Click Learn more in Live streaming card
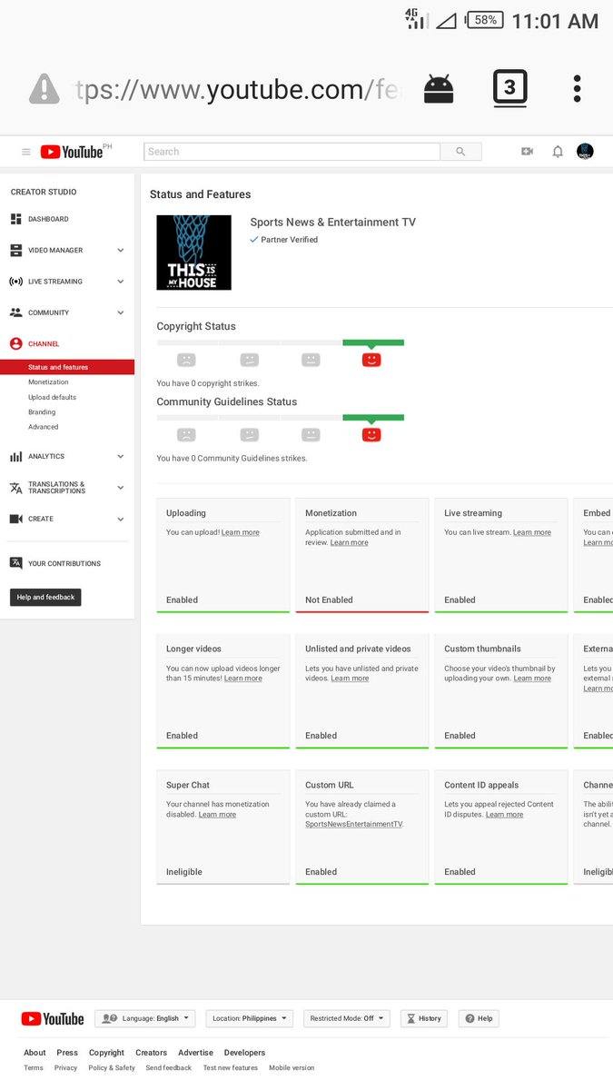613x1090 pixels. [x=532, y=532]
